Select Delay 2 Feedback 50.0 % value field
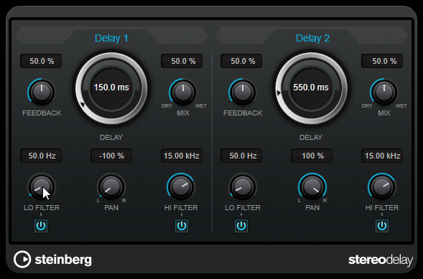Image resolution: width=423 pixels, height=279 pixels. [241, 61]
